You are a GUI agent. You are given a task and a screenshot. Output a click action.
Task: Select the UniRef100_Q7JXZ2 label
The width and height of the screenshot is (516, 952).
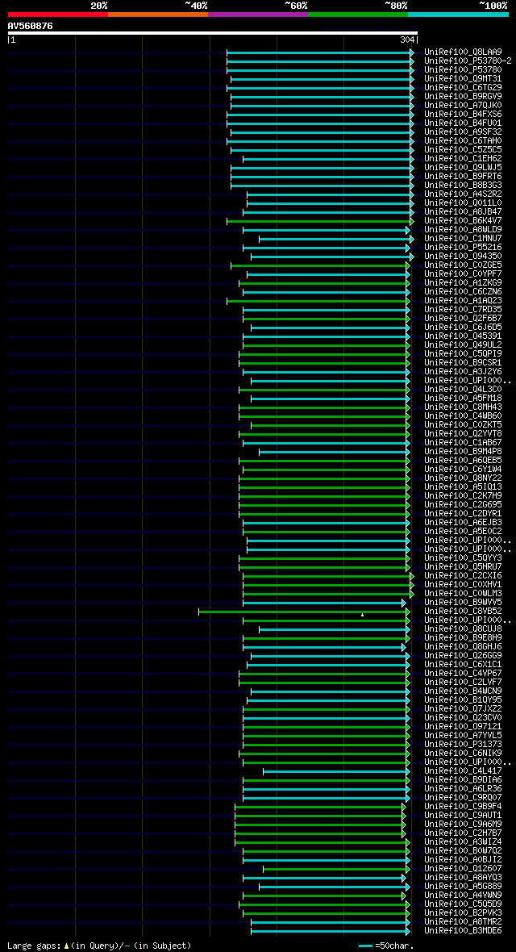tap(463, 708)
